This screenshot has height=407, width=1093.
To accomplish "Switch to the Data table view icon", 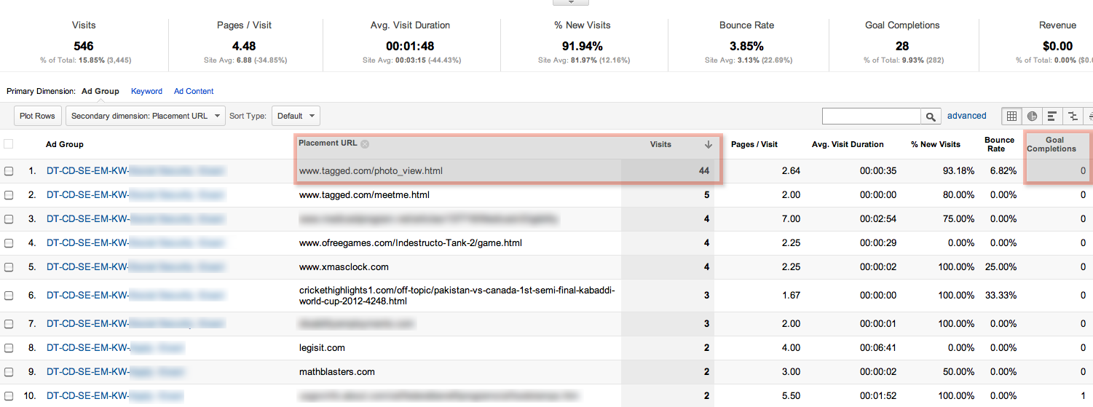I will [x=1011, y=116].
